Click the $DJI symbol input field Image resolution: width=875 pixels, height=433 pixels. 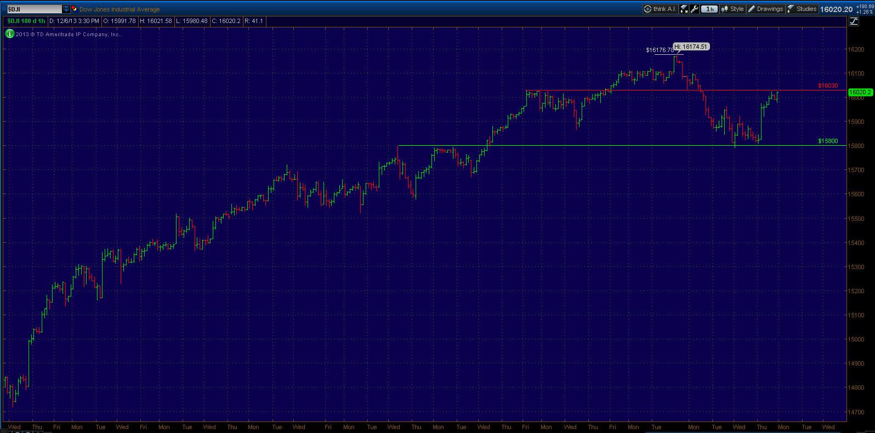(35, 9)
